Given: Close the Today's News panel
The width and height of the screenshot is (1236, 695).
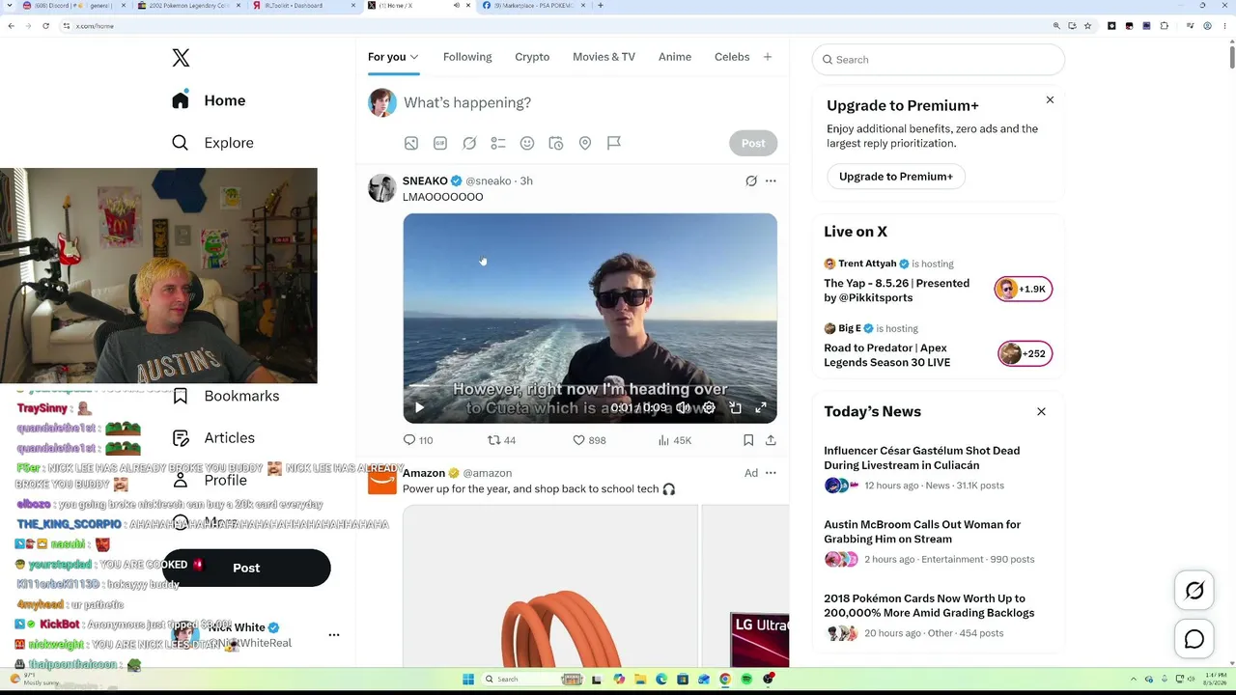Looking at the screenshot, I should coord(1041,412).
